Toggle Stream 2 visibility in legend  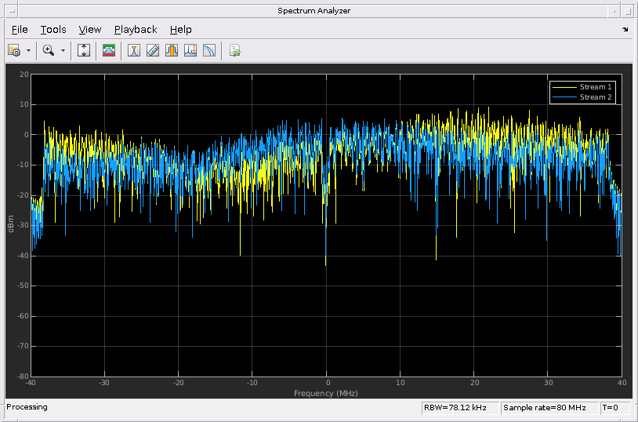pos(596,97)
